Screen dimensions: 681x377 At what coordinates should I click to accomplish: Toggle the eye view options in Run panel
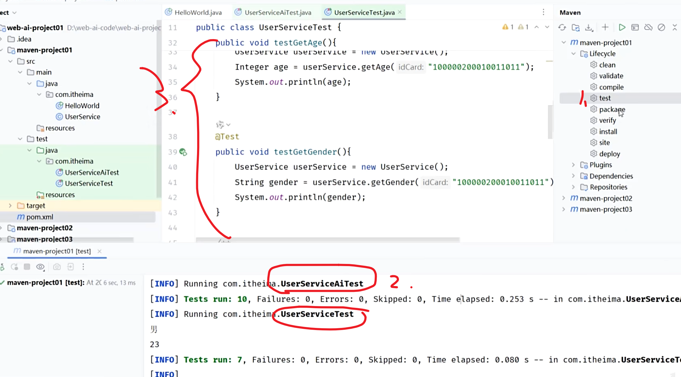[x=40, y=267]
